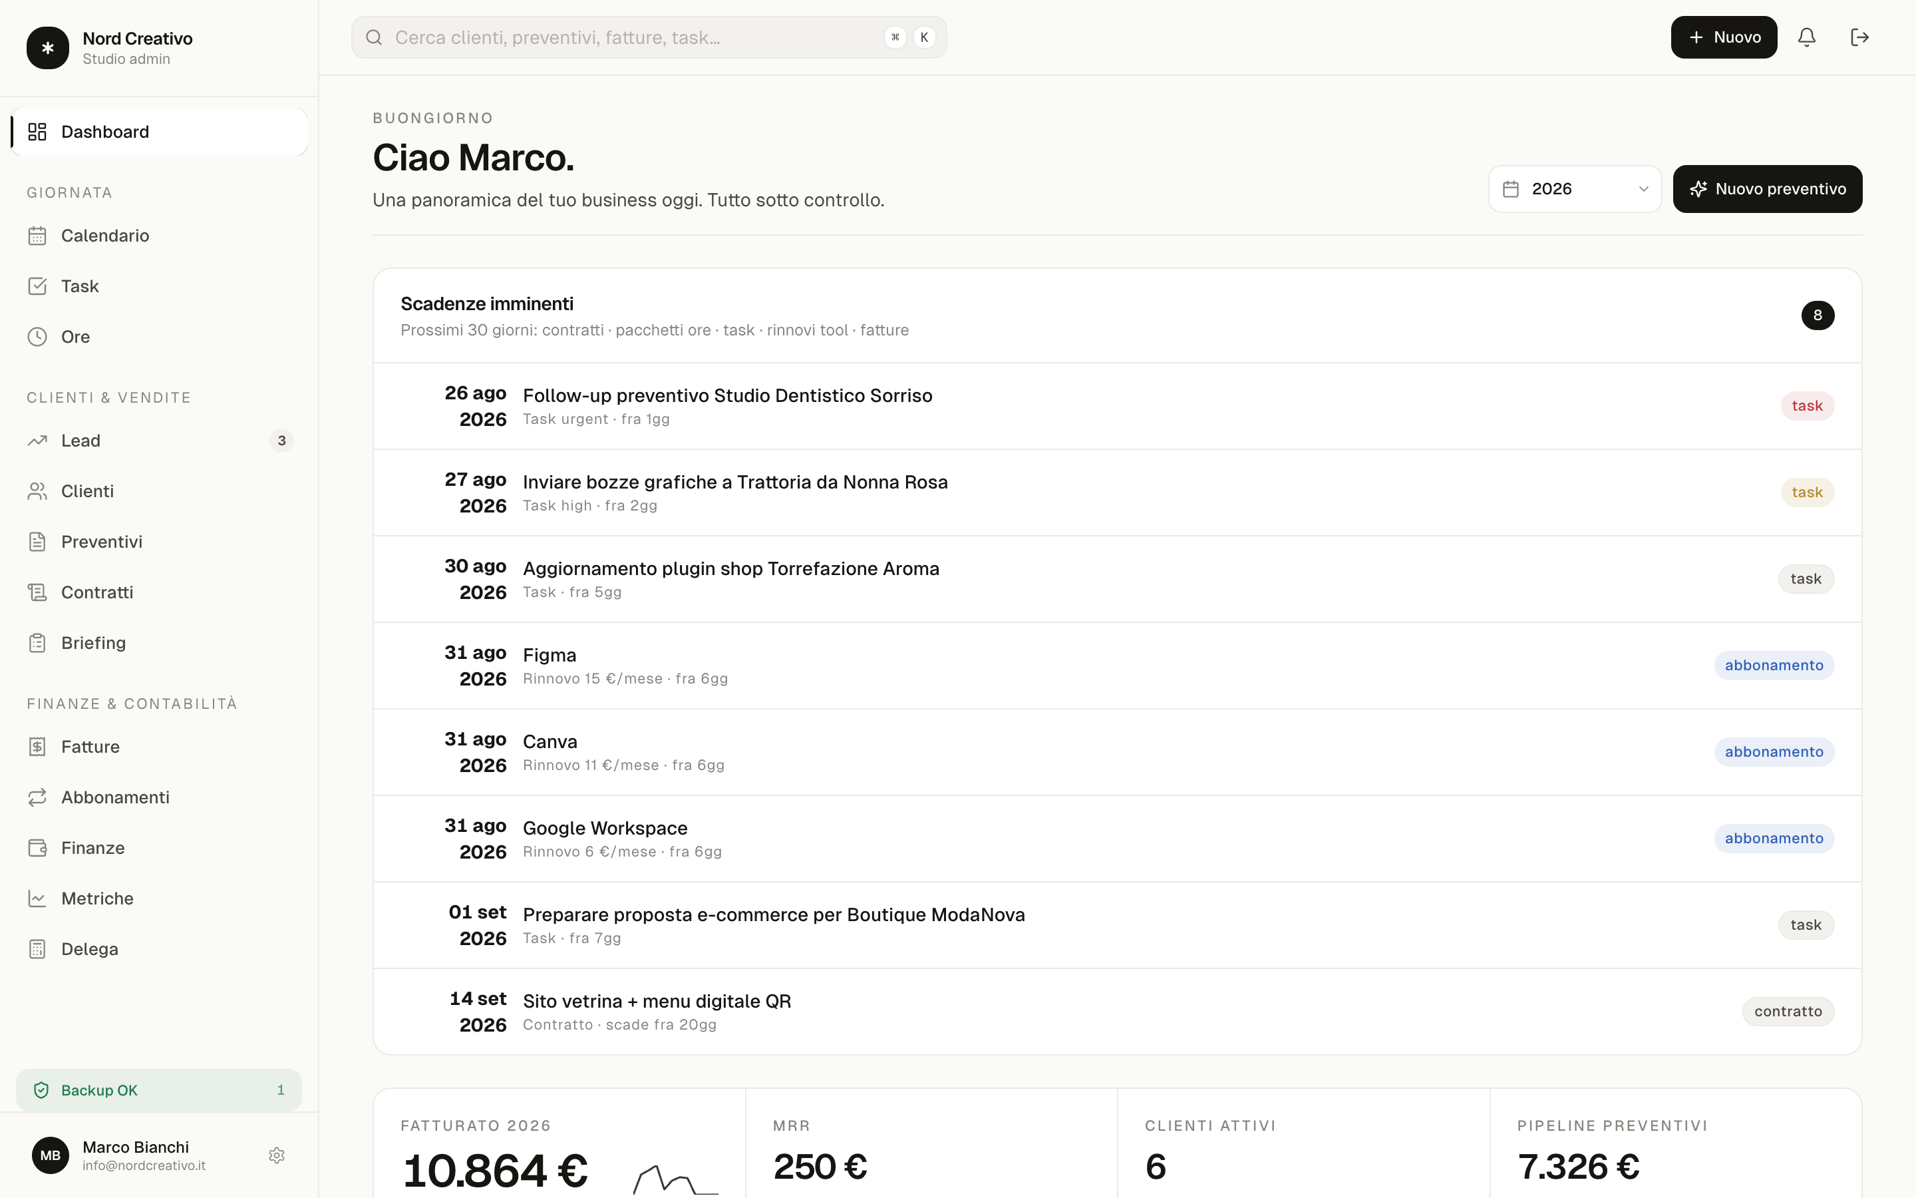1916x1198 pixels.
Task: Open the Google Workspace renewal row
Action: pos(1117,839)
